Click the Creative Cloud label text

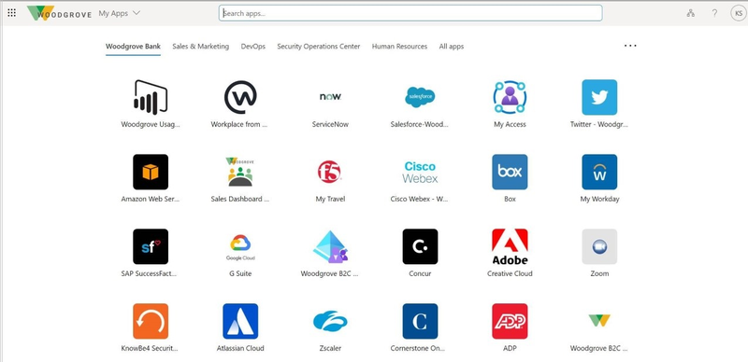[x=510, y=273]
